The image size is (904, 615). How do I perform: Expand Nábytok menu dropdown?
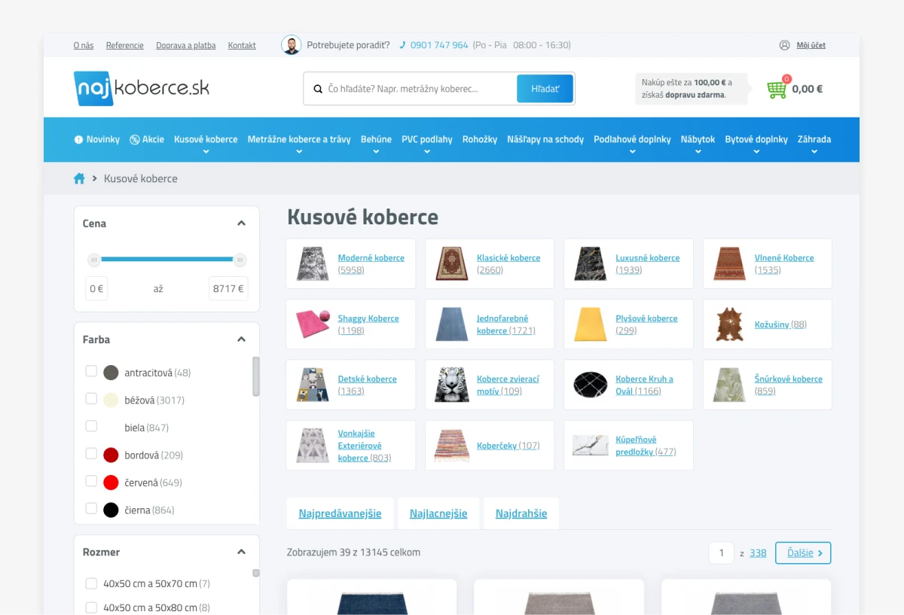tap(698, 151)
